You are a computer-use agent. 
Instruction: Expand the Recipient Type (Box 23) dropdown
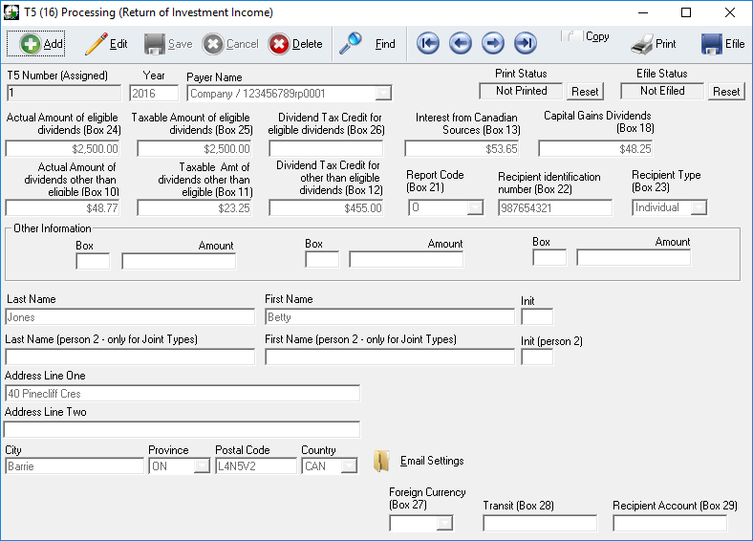tap(699, 207)
